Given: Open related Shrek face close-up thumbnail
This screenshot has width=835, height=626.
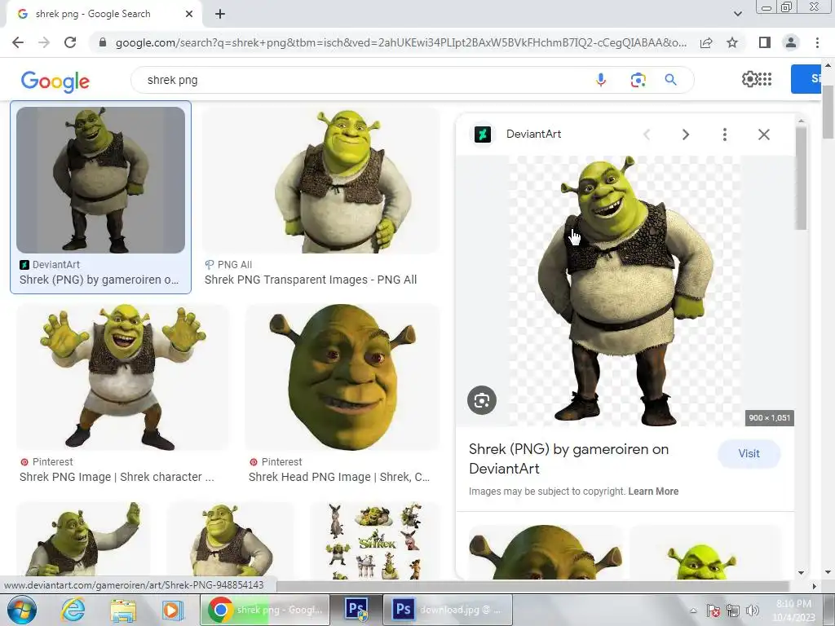Looking at the screenshot, I should (546, 552).
